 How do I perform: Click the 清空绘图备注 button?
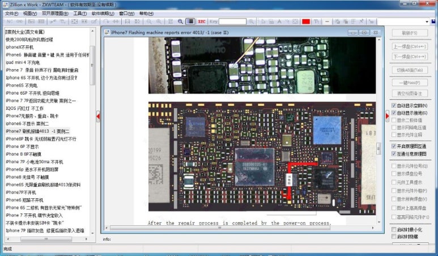click(410, 93)
